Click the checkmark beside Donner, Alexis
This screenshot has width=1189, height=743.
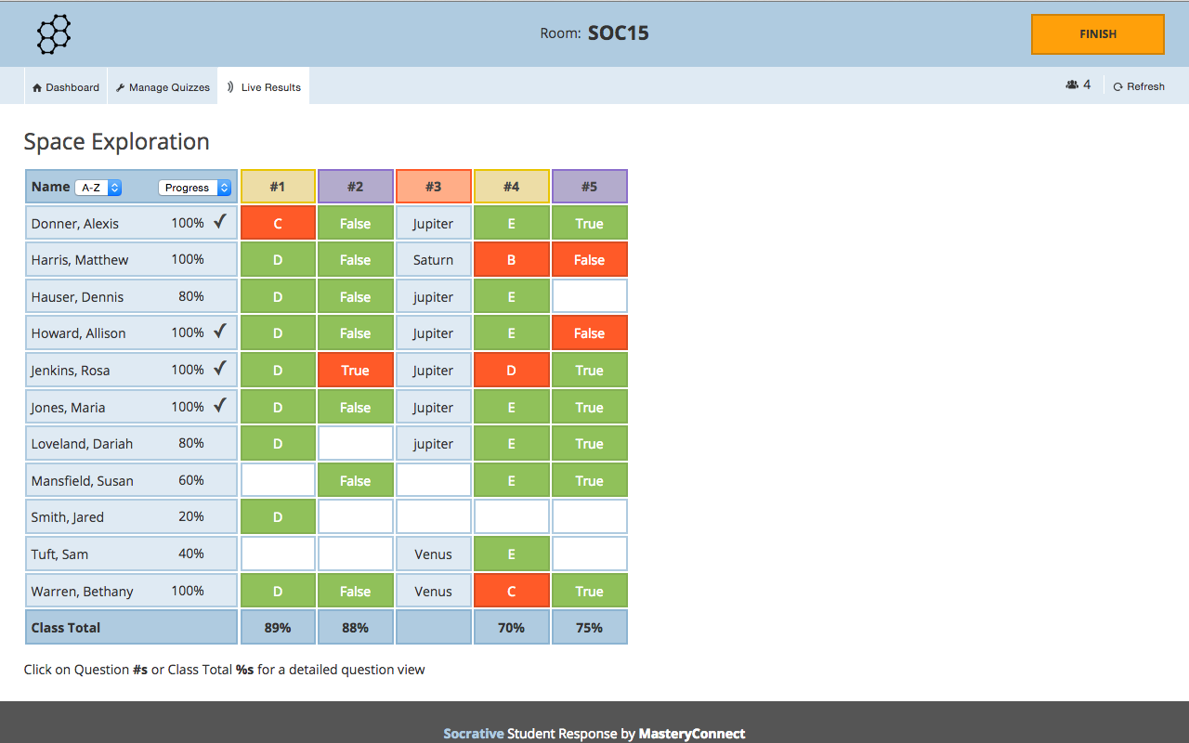[x=220, y=221]
